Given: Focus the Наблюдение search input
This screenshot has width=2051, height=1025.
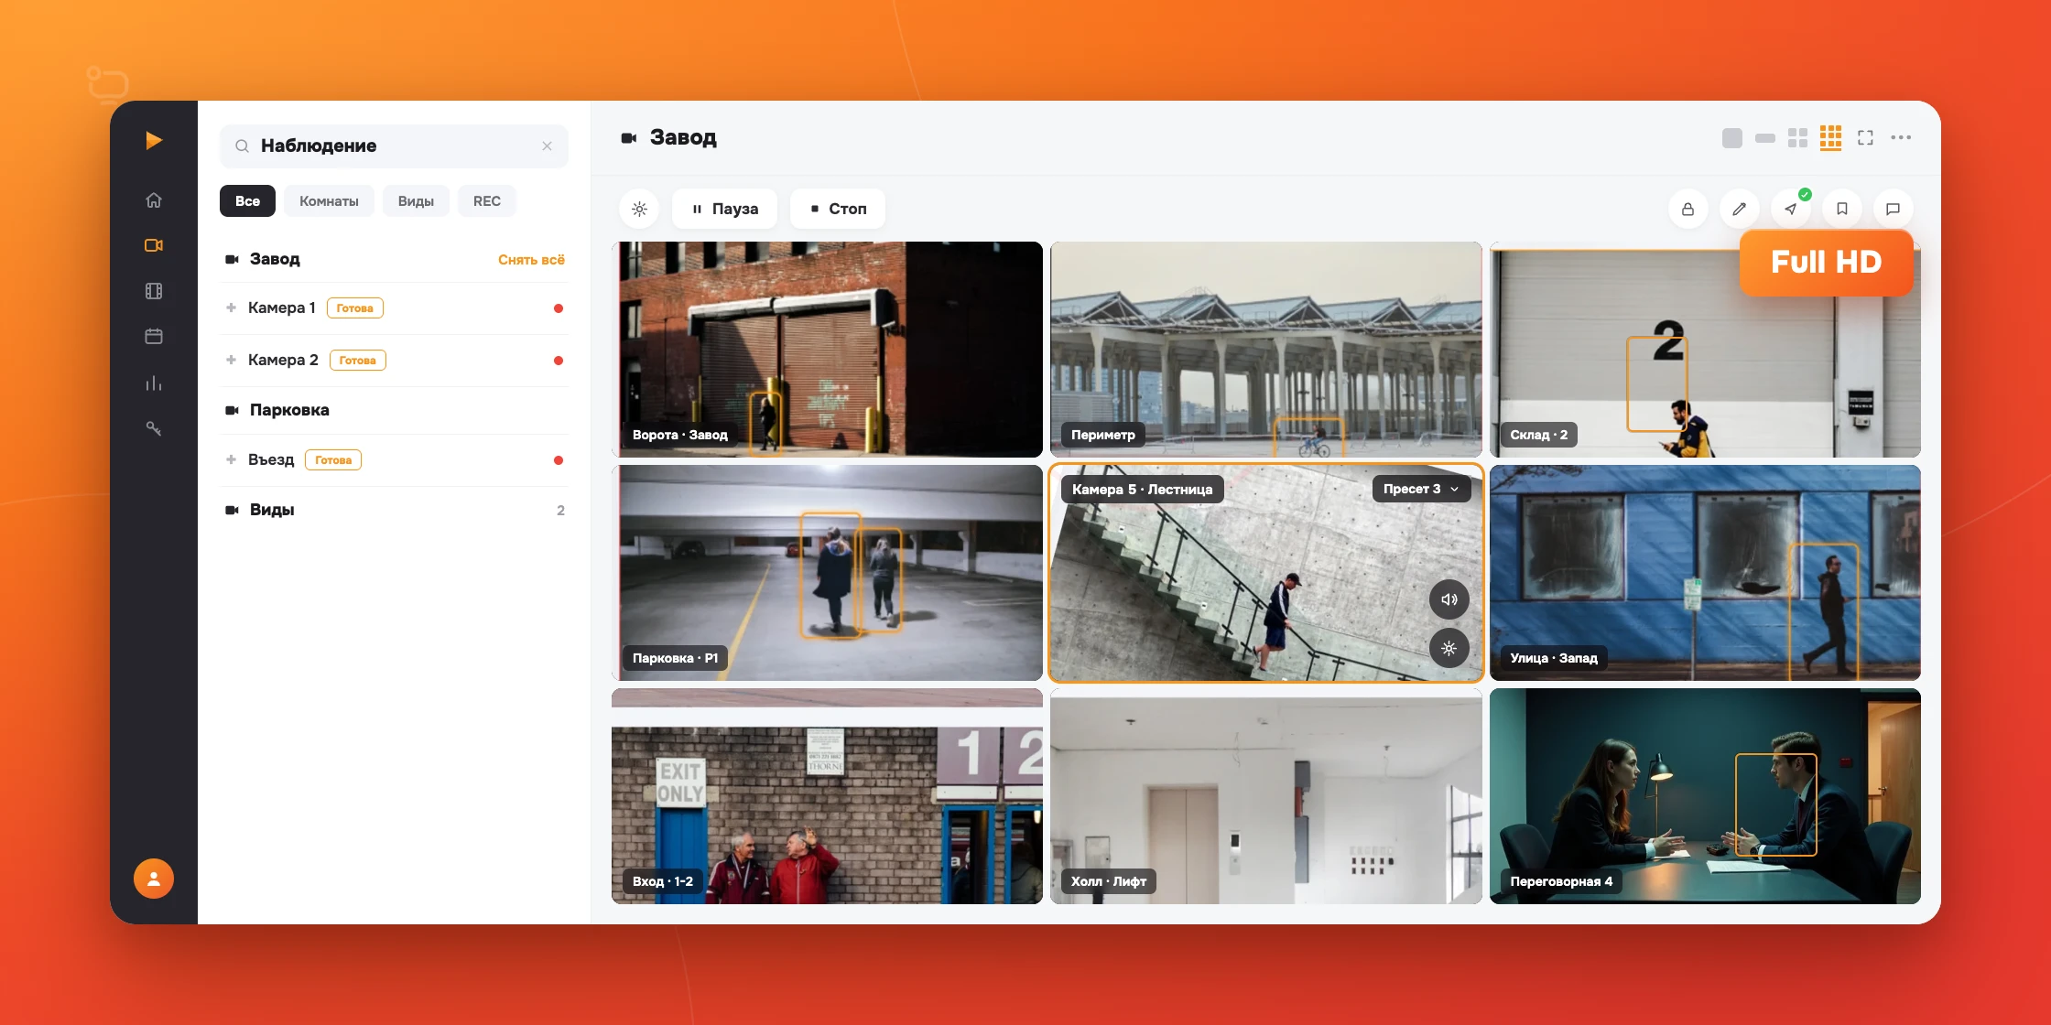Looking at the screenshot, I should [x=394, y=146].
